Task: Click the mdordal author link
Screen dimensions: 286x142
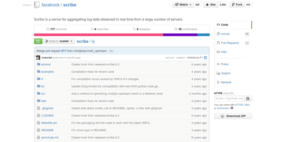Action: point(47,58)
